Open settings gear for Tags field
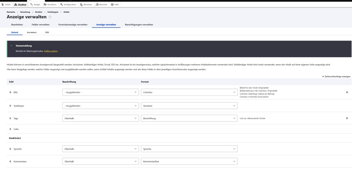This screenshot has height=171, width=352. click(347, 118)
